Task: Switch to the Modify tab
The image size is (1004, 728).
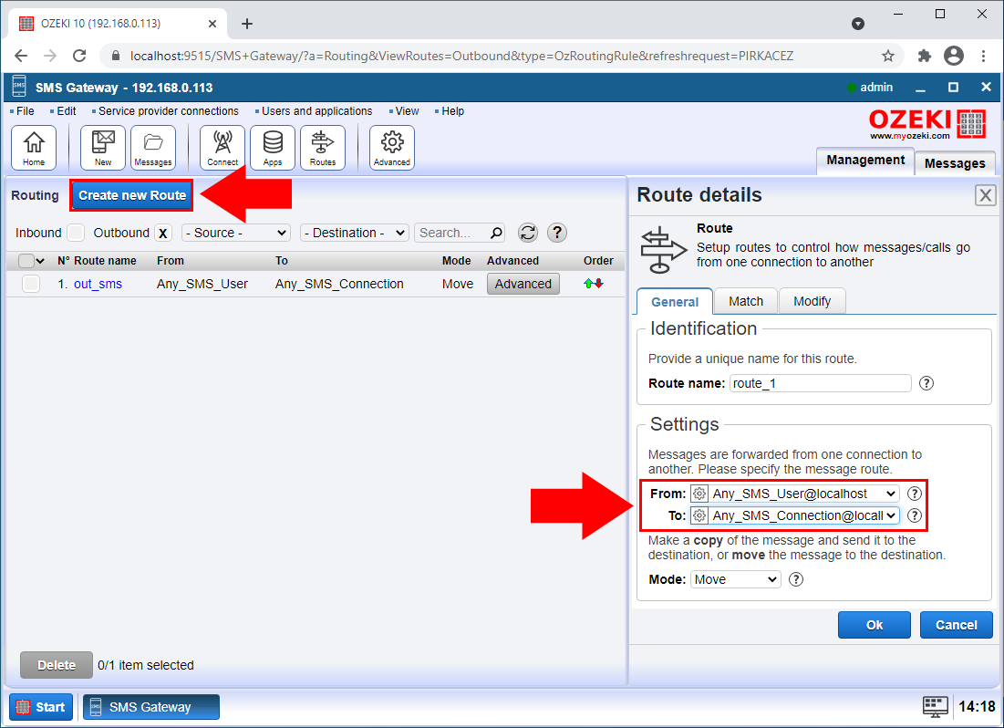Action: coord(812,301)
